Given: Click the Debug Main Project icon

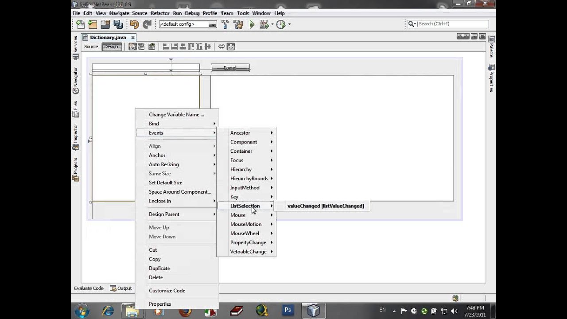Looking at the screenshot, I should pyautogui.click(x=264, y=24).
